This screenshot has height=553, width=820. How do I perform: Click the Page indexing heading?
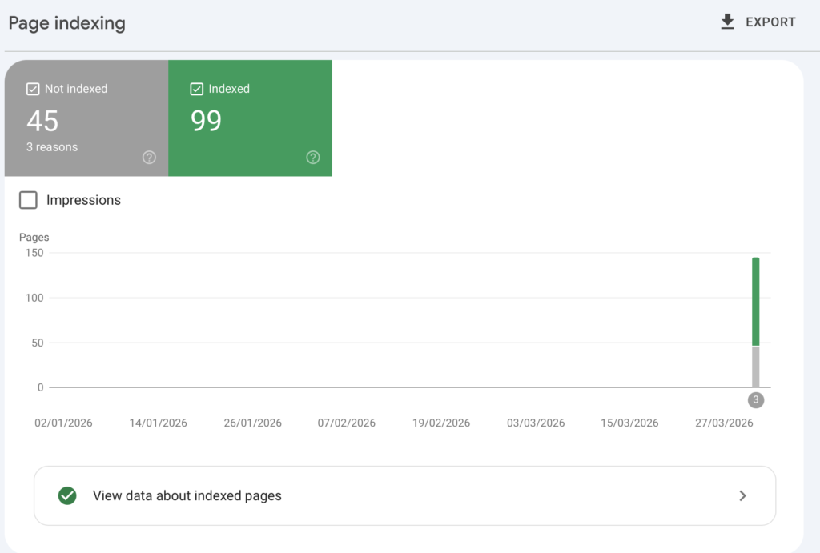(x=66, y=23)
